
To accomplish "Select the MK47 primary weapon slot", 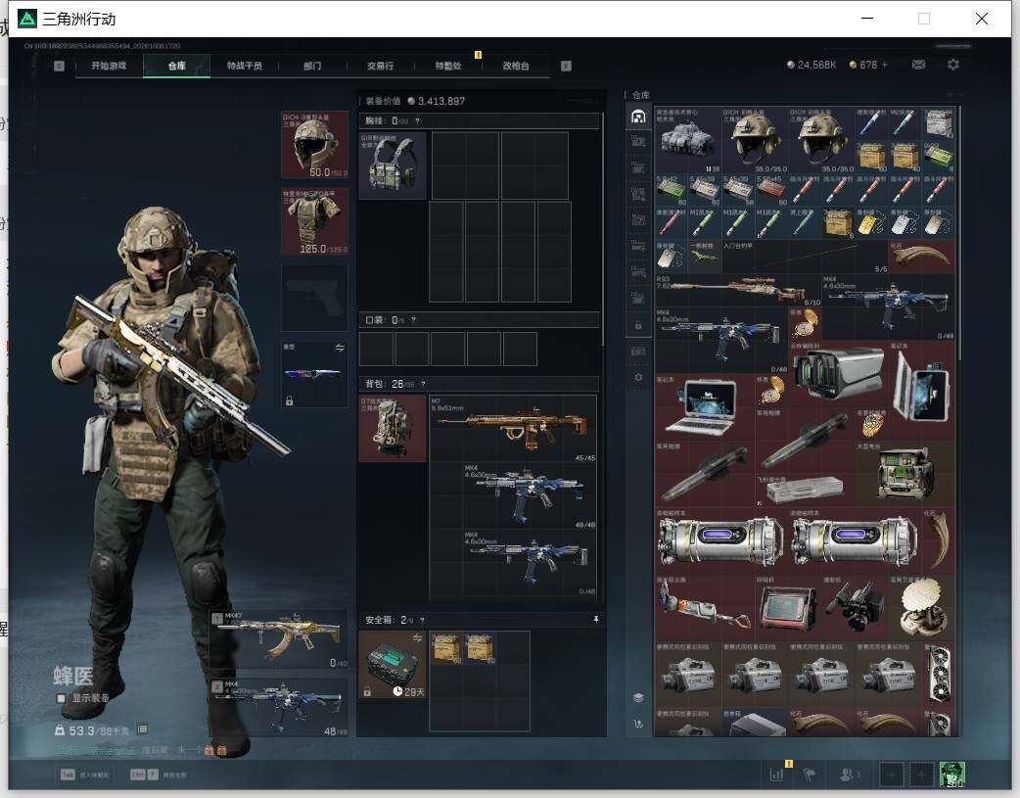I will click(278, 639).
